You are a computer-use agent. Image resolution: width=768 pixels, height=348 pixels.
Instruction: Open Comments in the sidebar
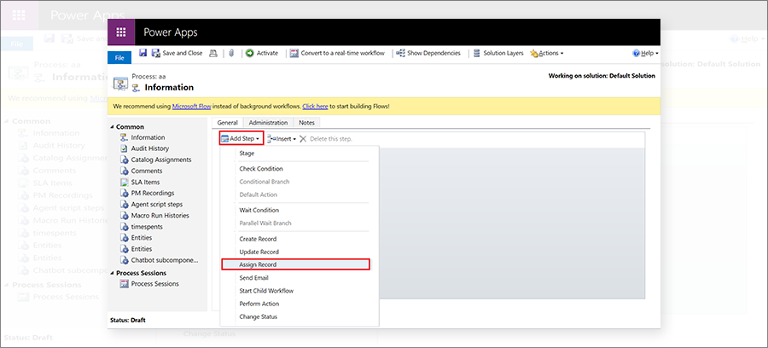coord(147,171)
